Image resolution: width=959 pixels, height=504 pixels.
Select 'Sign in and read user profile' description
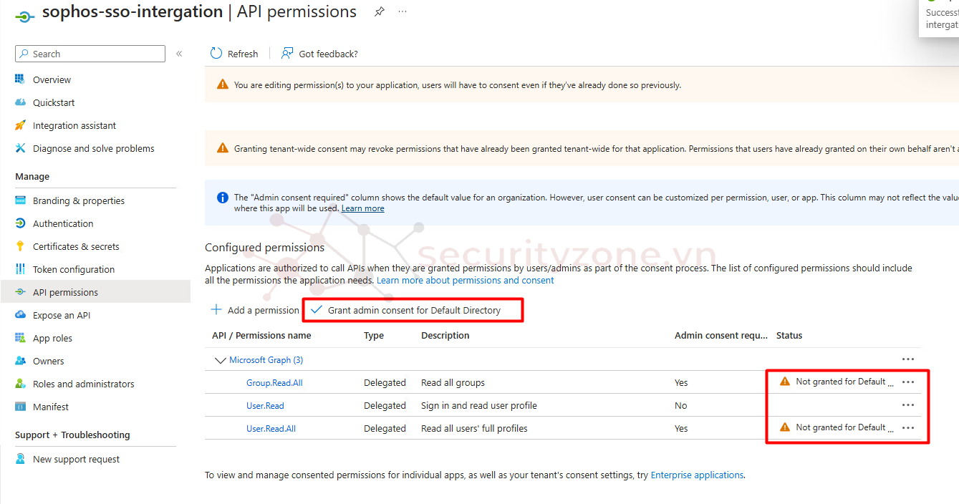pos(479,406)
